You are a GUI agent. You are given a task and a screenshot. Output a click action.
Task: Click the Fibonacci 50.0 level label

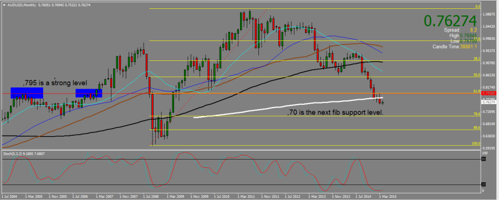pos(477,75)
